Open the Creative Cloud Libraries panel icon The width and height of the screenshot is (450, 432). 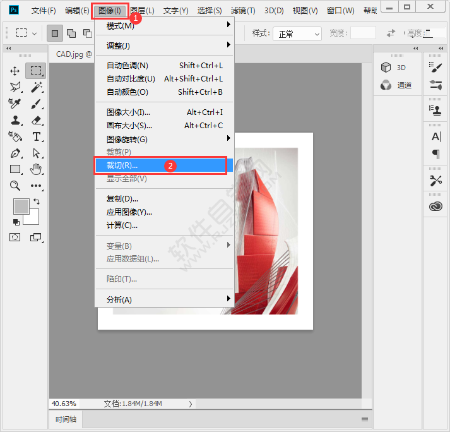tap(435, 207)
